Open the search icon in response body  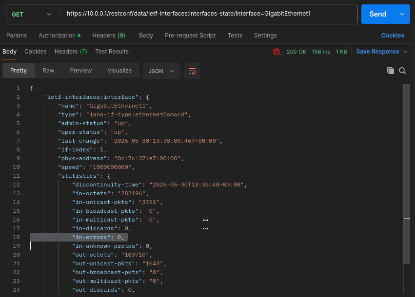tap(402, 71)
